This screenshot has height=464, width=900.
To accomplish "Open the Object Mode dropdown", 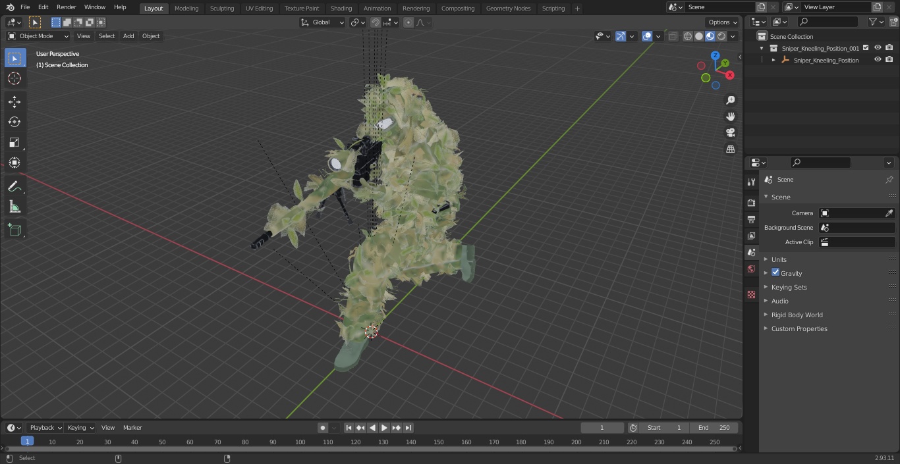I will click(x=38, y=36).
